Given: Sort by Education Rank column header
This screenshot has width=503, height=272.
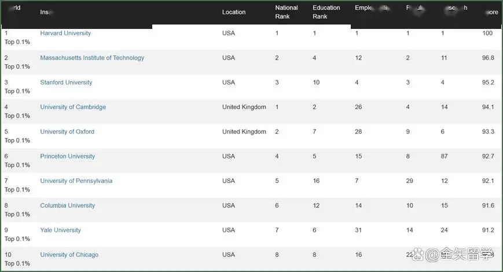Looking at the screenshot, I should (x=326, y=12).
